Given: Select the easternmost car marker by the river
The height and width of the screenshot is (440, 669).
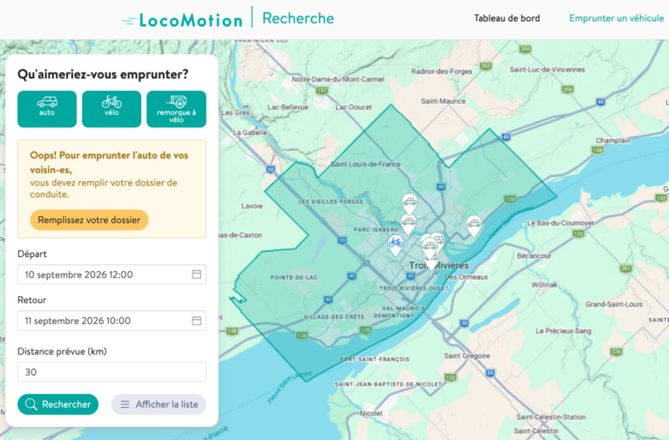Looking at the screenshot, I should [x=474, y=226].
